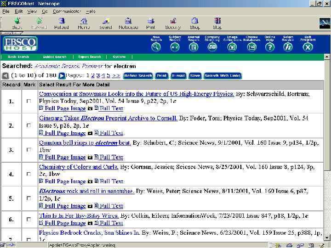
Task: Open the Go menu
Action: coord(45,11)
